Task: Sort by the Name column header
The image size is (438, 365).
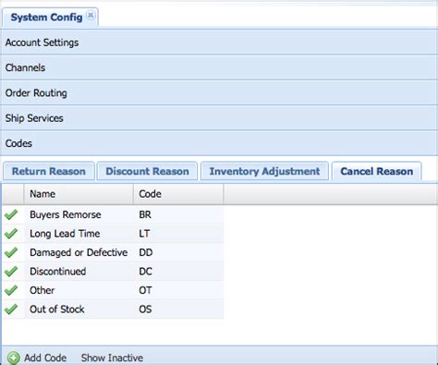Action: (79, 194)
